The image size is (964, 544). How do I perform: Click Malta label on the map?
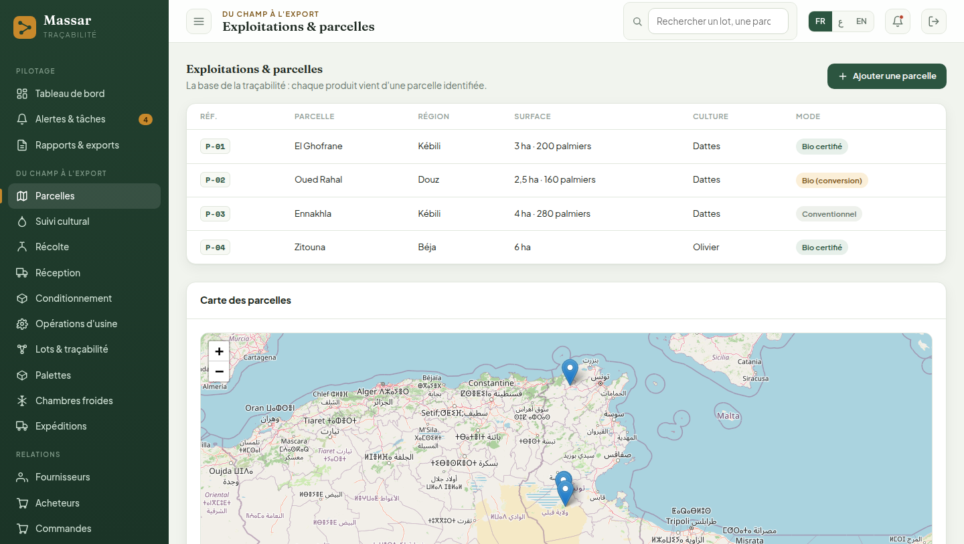pos(728,416)
